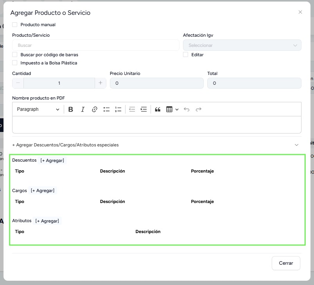Image resolution: width=314 pixels, height=285 pixels.
Task: Open the Paragraph style dropdown
Action: tap(38, 109)
